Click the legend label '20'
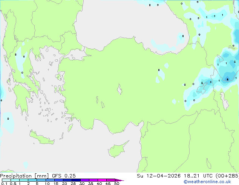 64,183
